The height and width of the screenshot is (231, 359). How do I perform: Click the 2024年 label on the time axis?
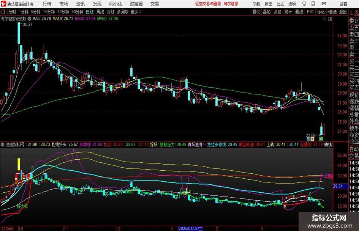pos(7,229)
